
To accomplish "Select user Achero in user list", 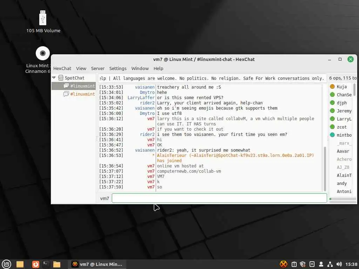I will [344, 159].
